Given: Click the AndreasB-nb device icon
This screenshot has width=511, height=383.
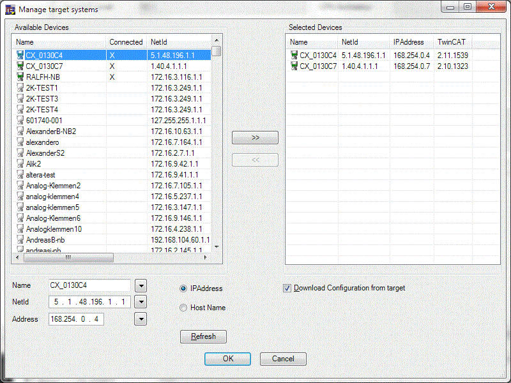Looking at the screenshot, I should point(20,240).
